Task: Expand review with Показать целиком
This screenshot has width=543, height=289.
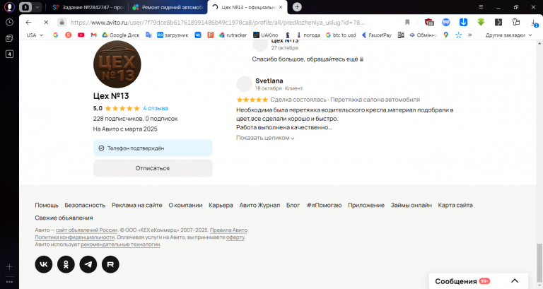Action: tap(265, 138)
